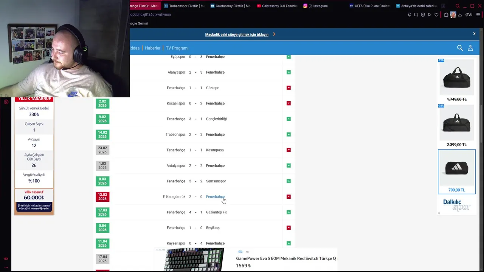This screenshot has width=484, height=272.
Task: Open a new tab with plus button
Action: 443,6
